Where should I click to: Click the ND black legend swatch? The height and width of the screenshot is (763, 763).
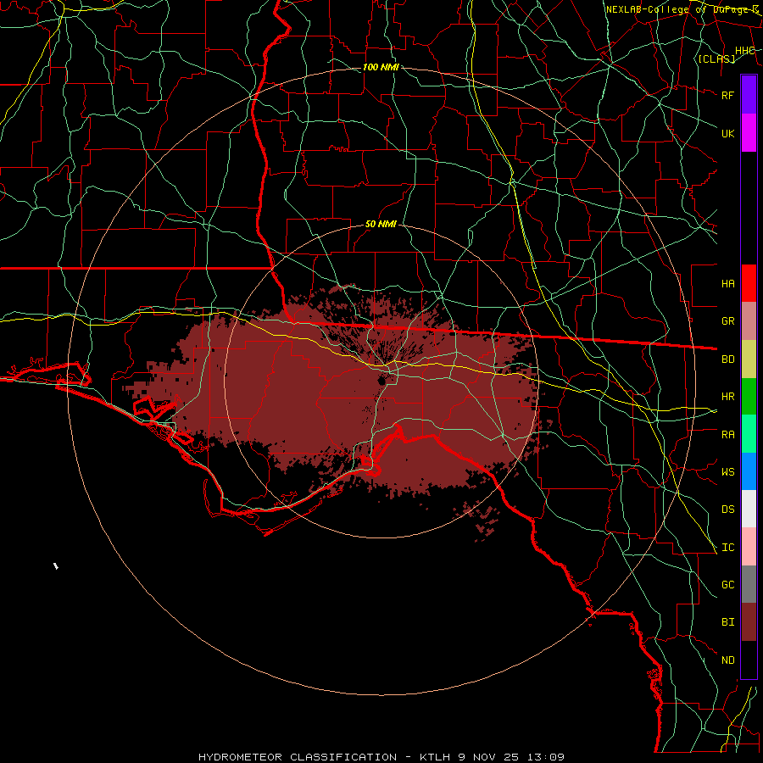[749, 660]
